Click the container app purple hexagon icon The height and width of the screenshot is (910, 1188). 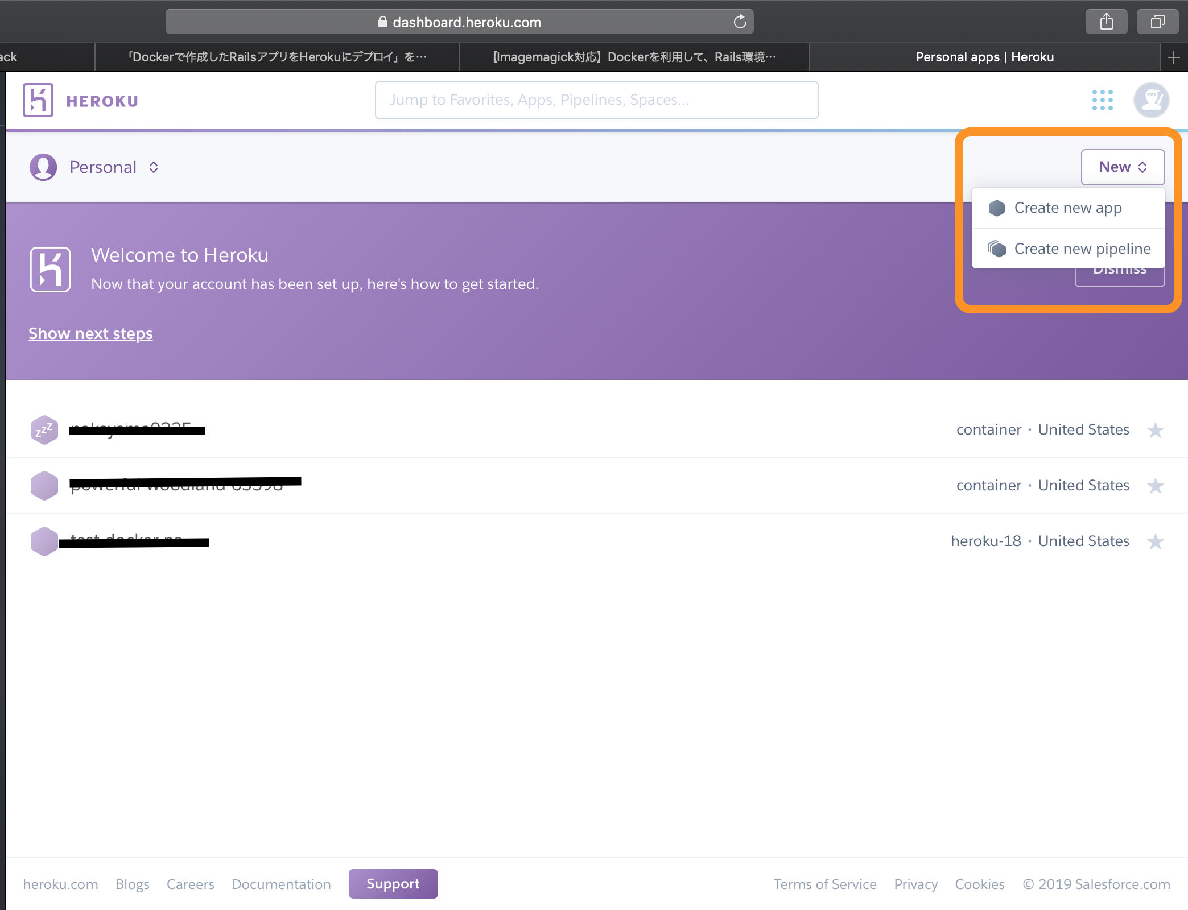click(44, 483)
